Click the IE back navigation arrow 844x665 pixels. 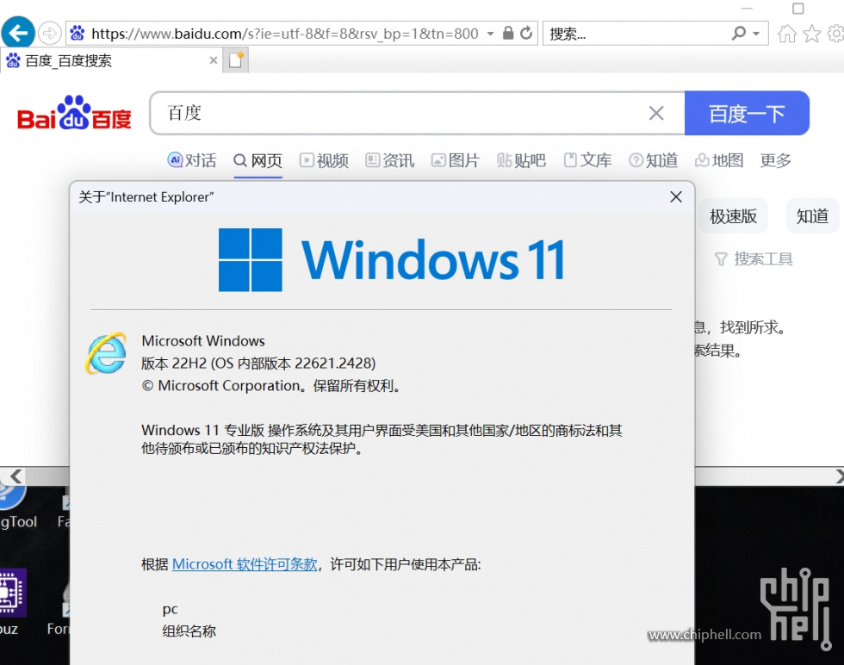tap(18, 34)
